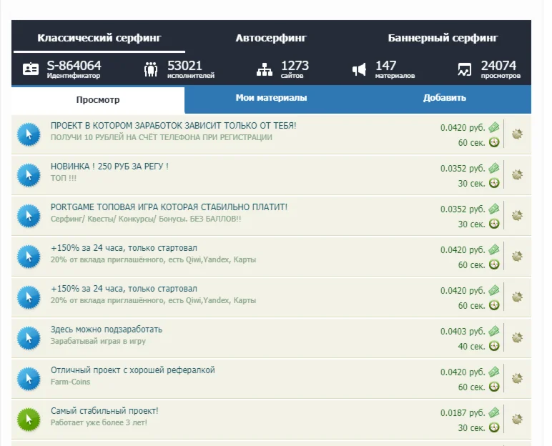The width and height of the screenshot is (552, 446).
Task: Open link НОВИНКА ! 250 РУБ ЗА РЕГУ
Action: (x=109, y=166)
